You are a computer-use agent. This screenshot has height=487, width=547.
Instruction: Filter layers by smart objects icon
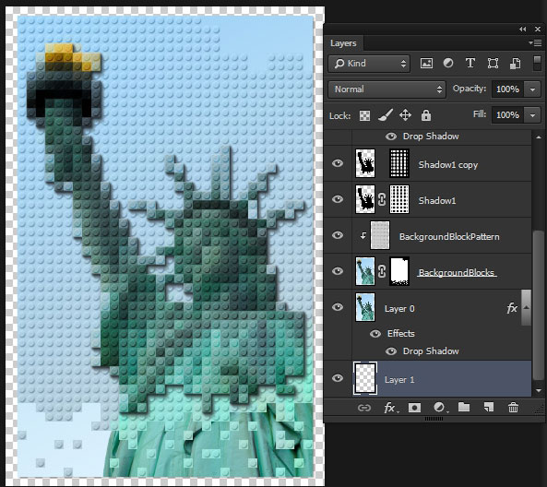(x=516, y=64)
